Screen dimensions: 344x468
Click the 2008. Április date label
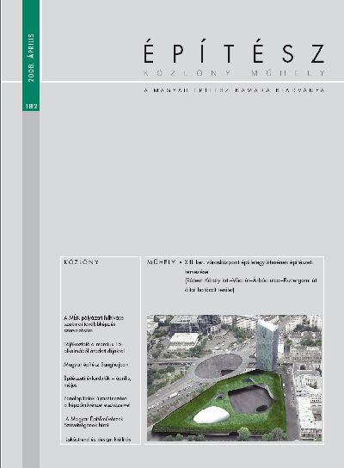click(x=31, y=58)
